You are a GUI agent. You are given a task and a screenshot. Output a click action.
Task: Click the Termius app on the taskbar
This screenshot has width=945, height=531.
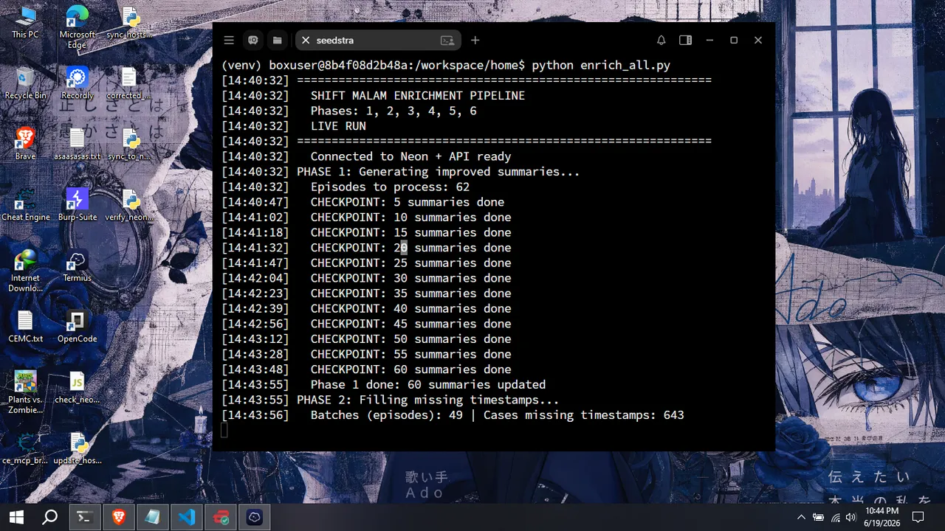(255, 517)
